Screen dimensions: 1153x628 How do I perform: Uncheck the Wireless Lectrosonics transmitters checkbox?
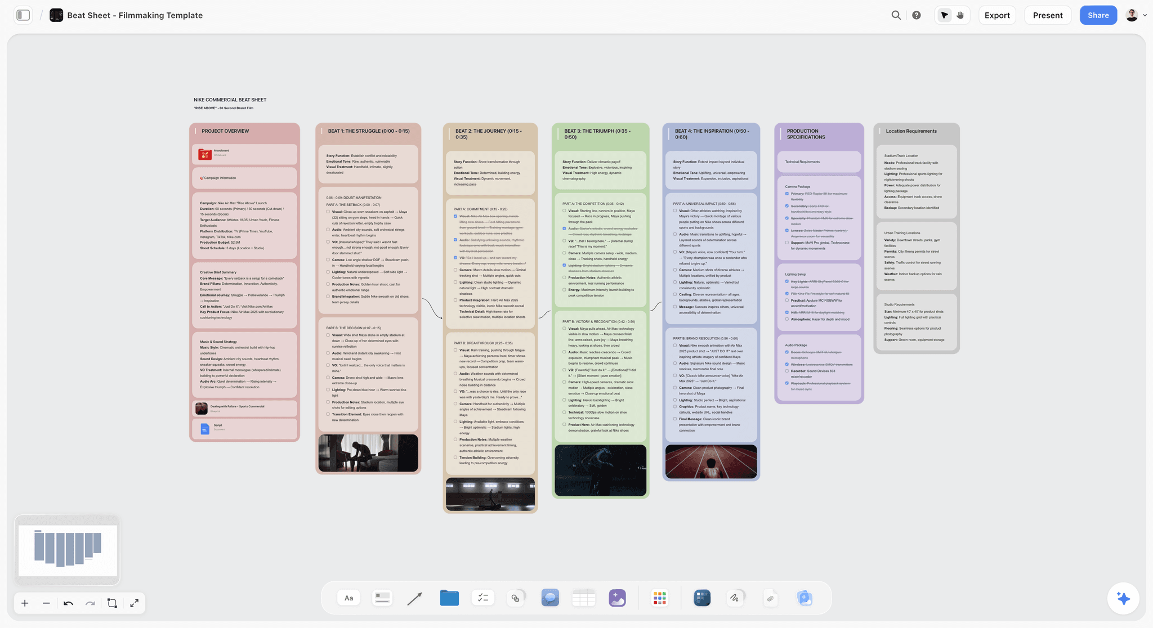click(787, 364)
